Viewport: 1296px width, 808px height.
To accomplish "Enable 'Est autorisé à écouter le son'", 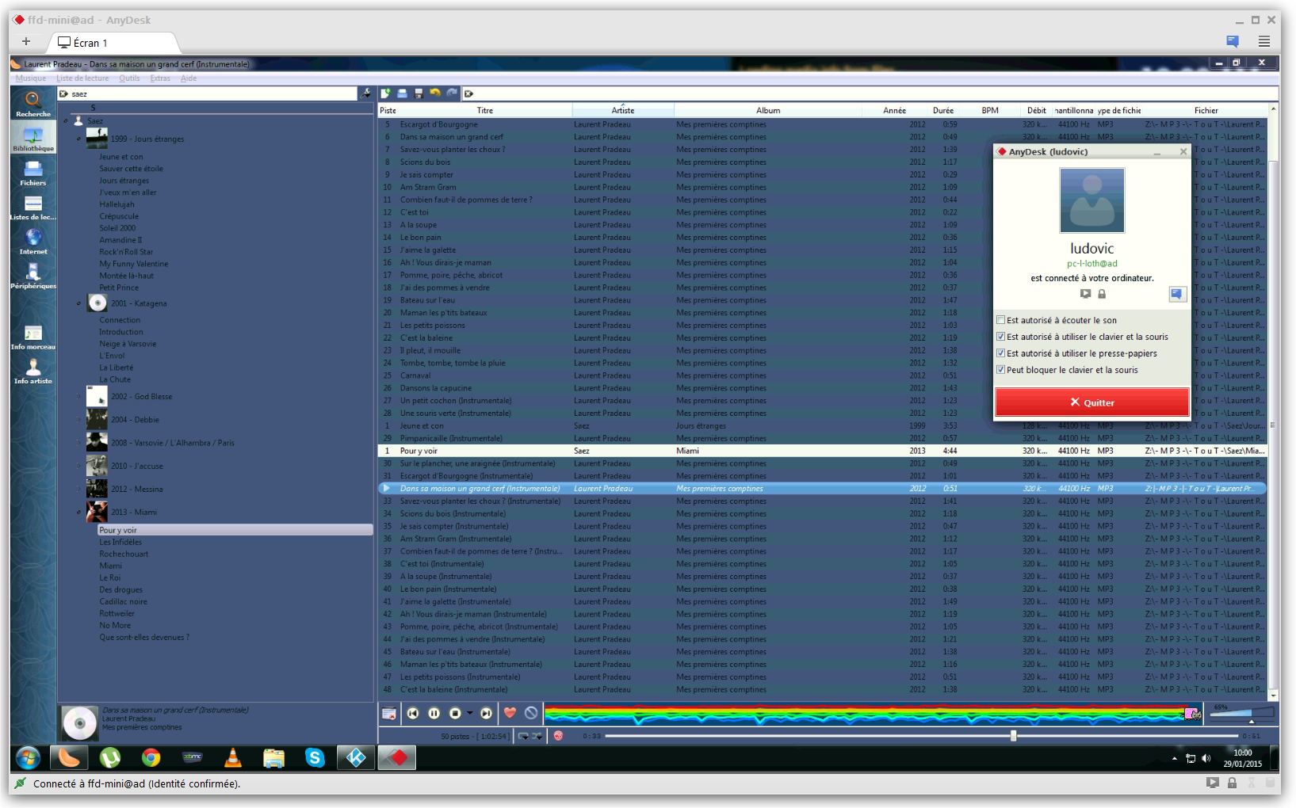I will pyautogui.click(x=1001, y=320).
